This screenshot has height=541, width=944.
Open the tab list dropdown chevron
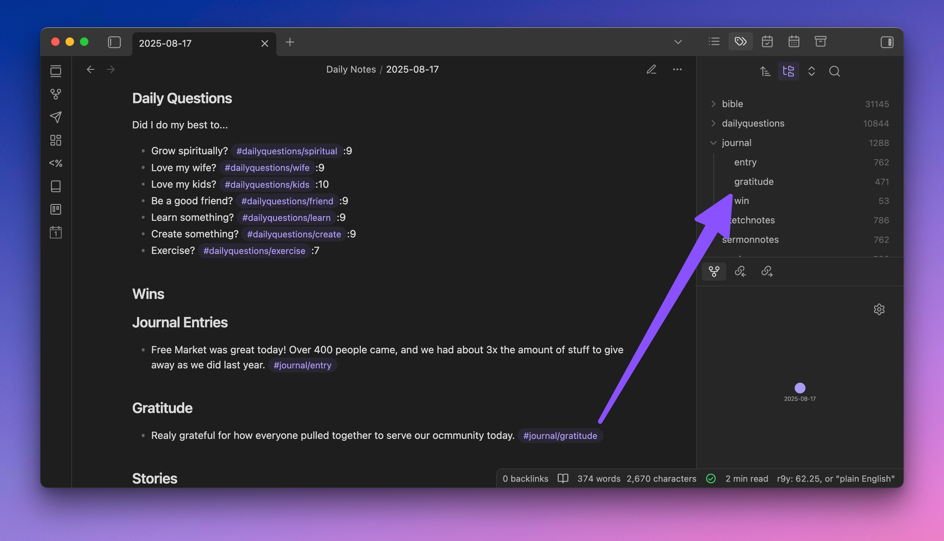[x=678, y=42]
